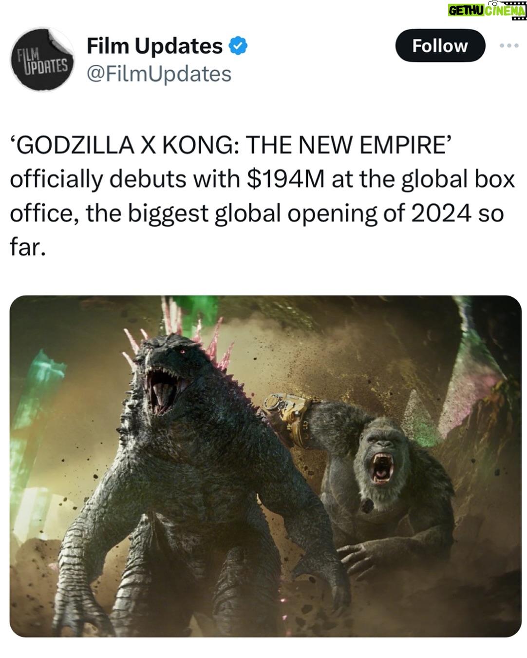The height and width of the screenshot is (658, 527).
Task: Open the Film Updates profile avatar
Action: tap(42, 59)
